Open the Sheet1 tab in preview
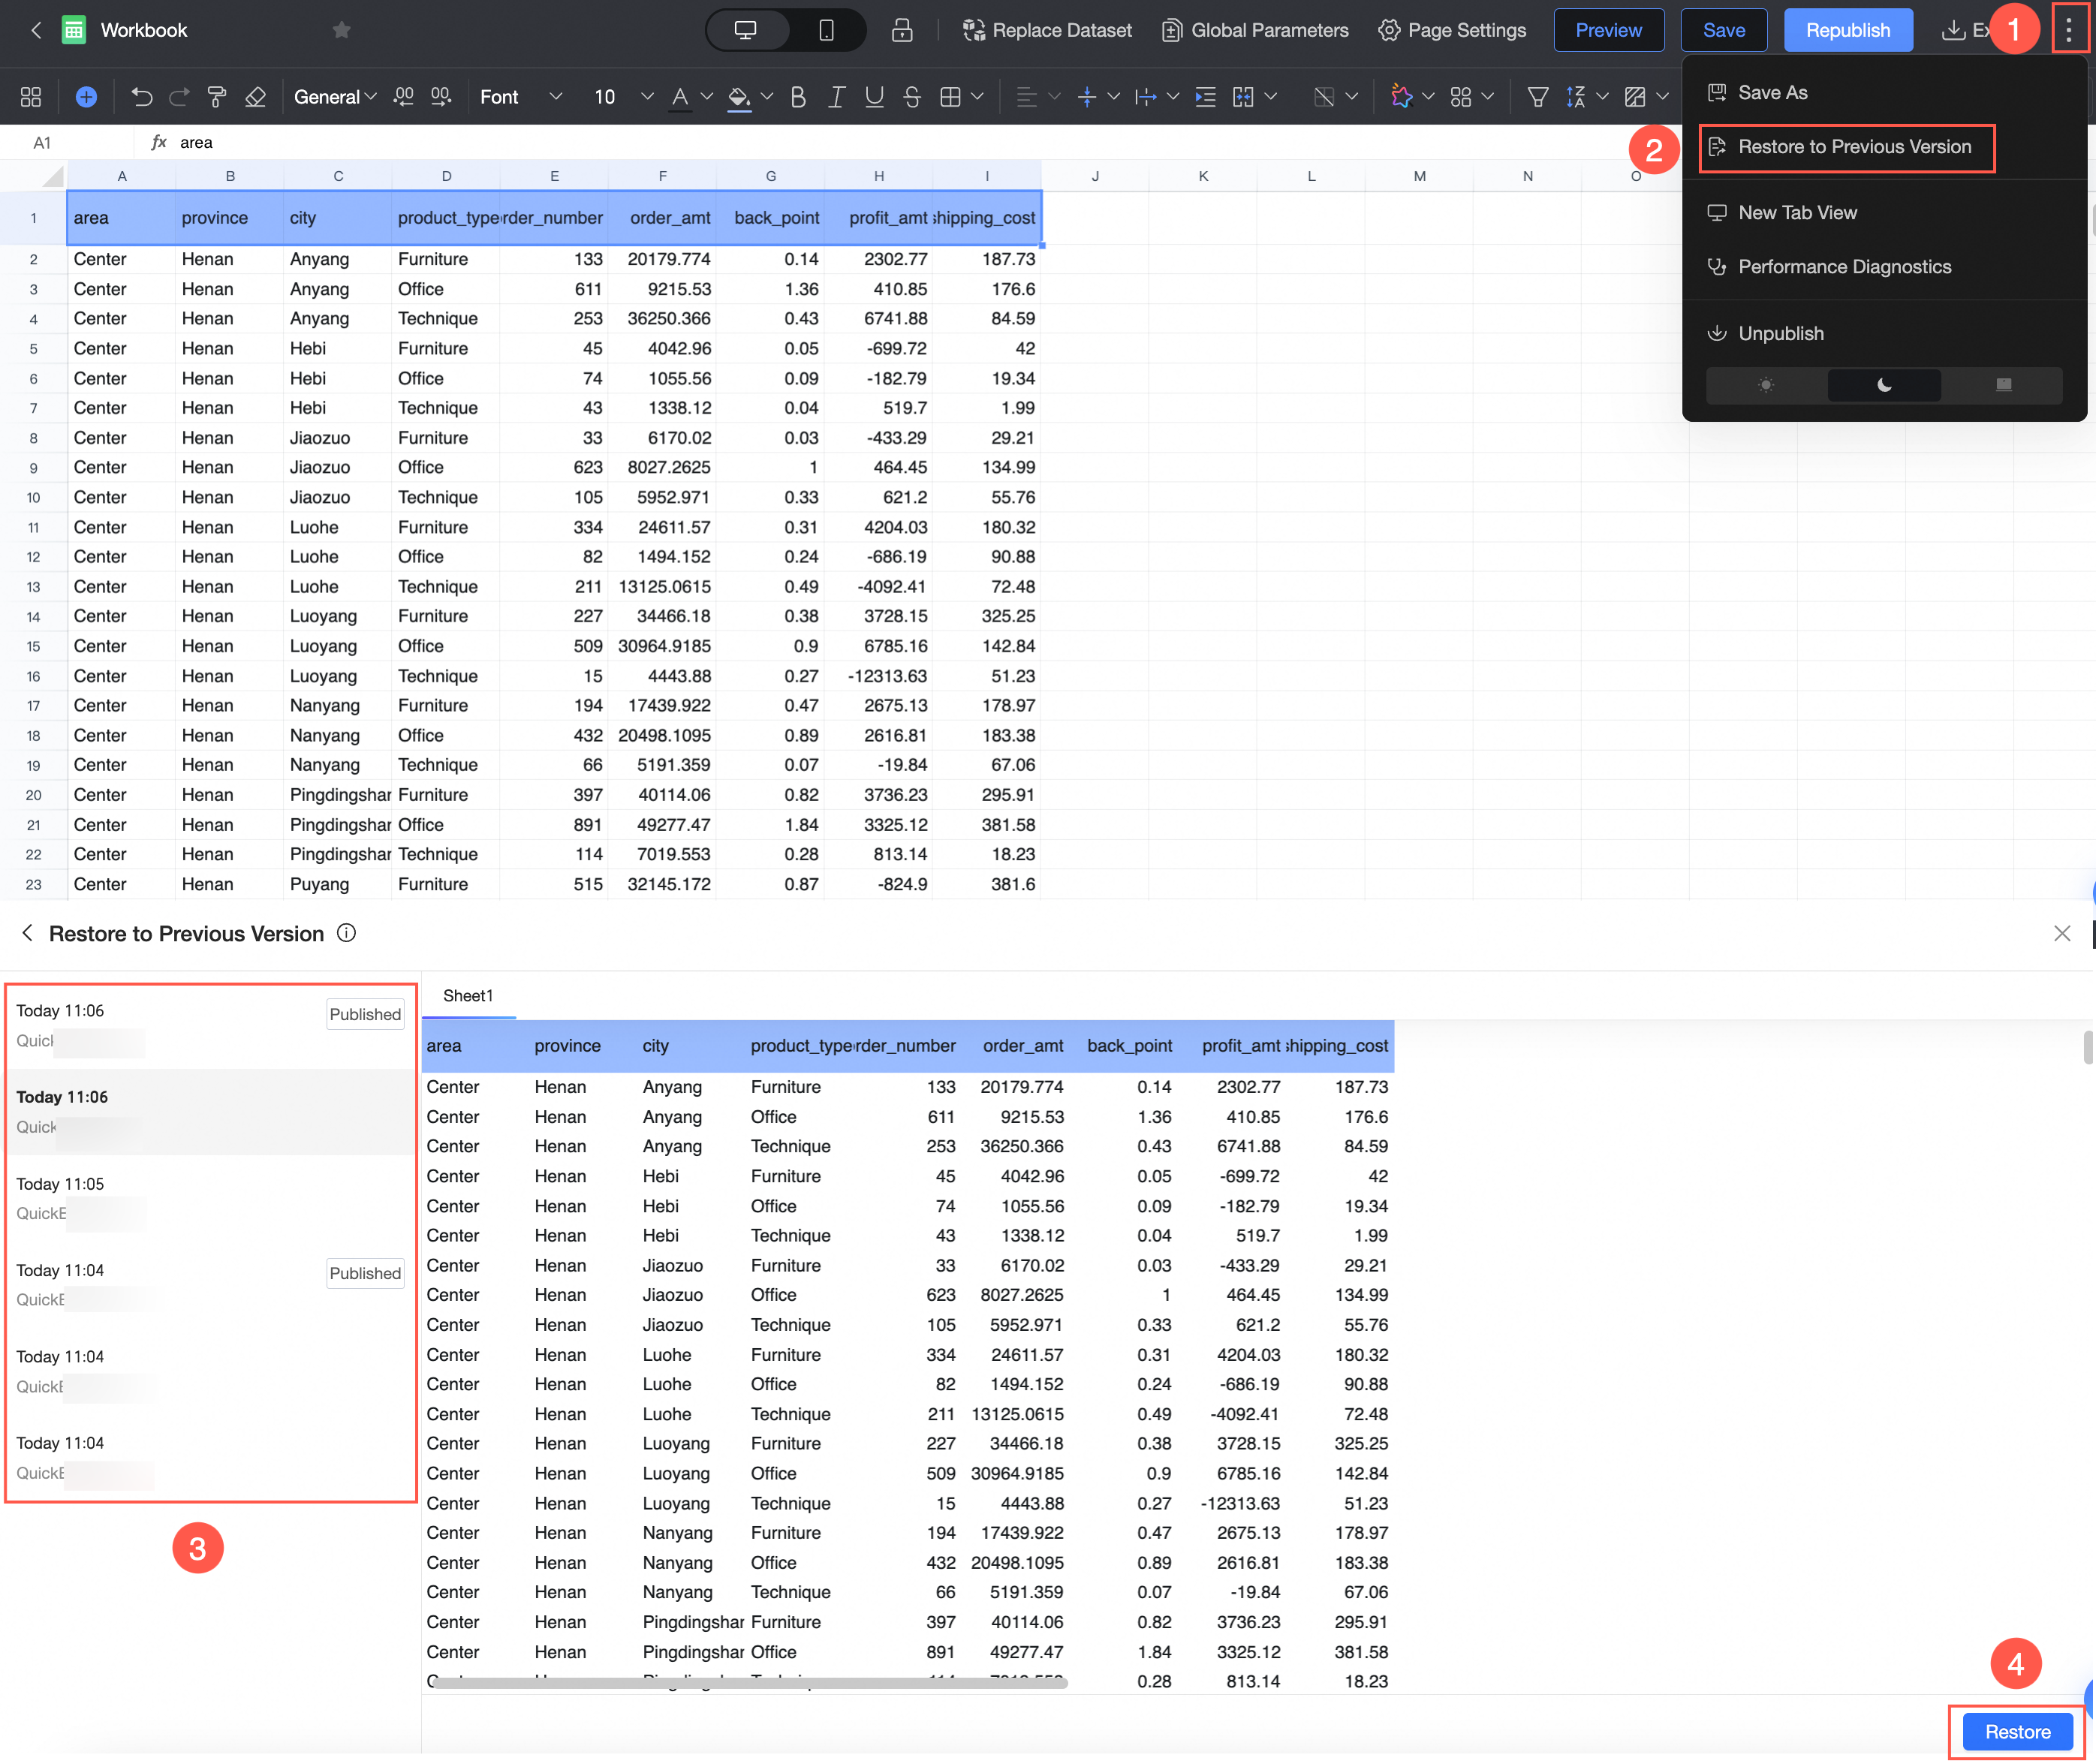Screen dimensions: 2096x1764 [468, 996]
